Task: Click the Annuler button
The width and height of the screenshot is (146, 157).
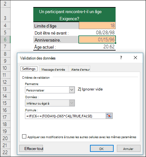Action: tap(128, 148)
